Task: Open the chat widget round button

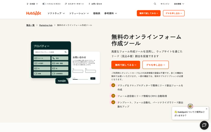Action: tap(204, 125)
